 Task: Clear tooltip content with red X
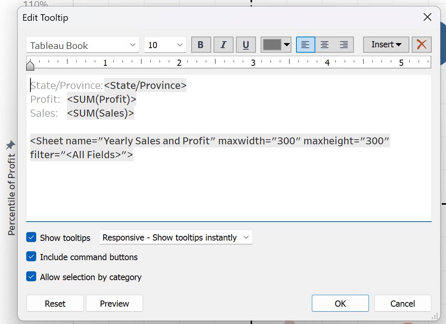pos(421,45)
